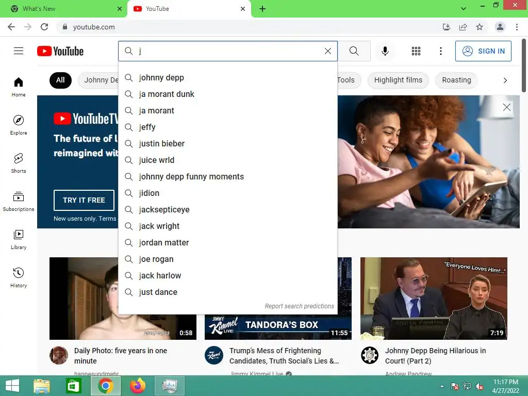Open "Daily Photo: five years in one minute" title

[x=121, y=356]
